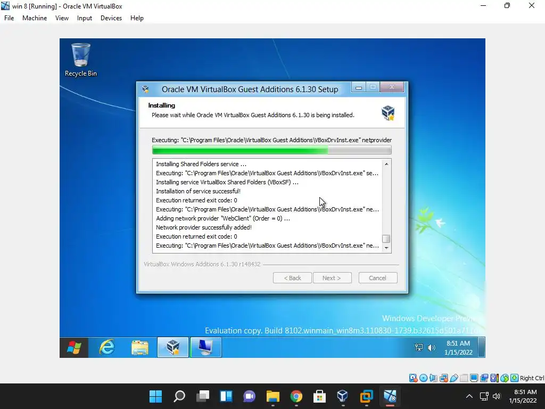Click "Executing" netprovider status line above progress

click(x=272, y=140)
